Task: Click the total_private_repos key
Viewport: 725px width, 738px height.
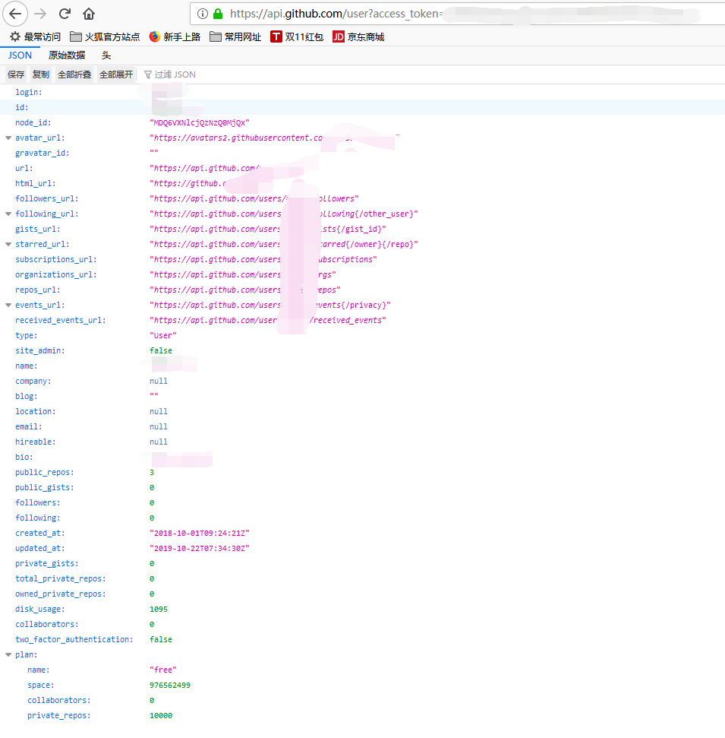Action: tap(60, 579)
